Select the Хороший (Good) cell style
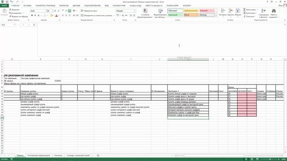This screenshot has width=287, height=161. pyautogui.click(x=175, y=15)
